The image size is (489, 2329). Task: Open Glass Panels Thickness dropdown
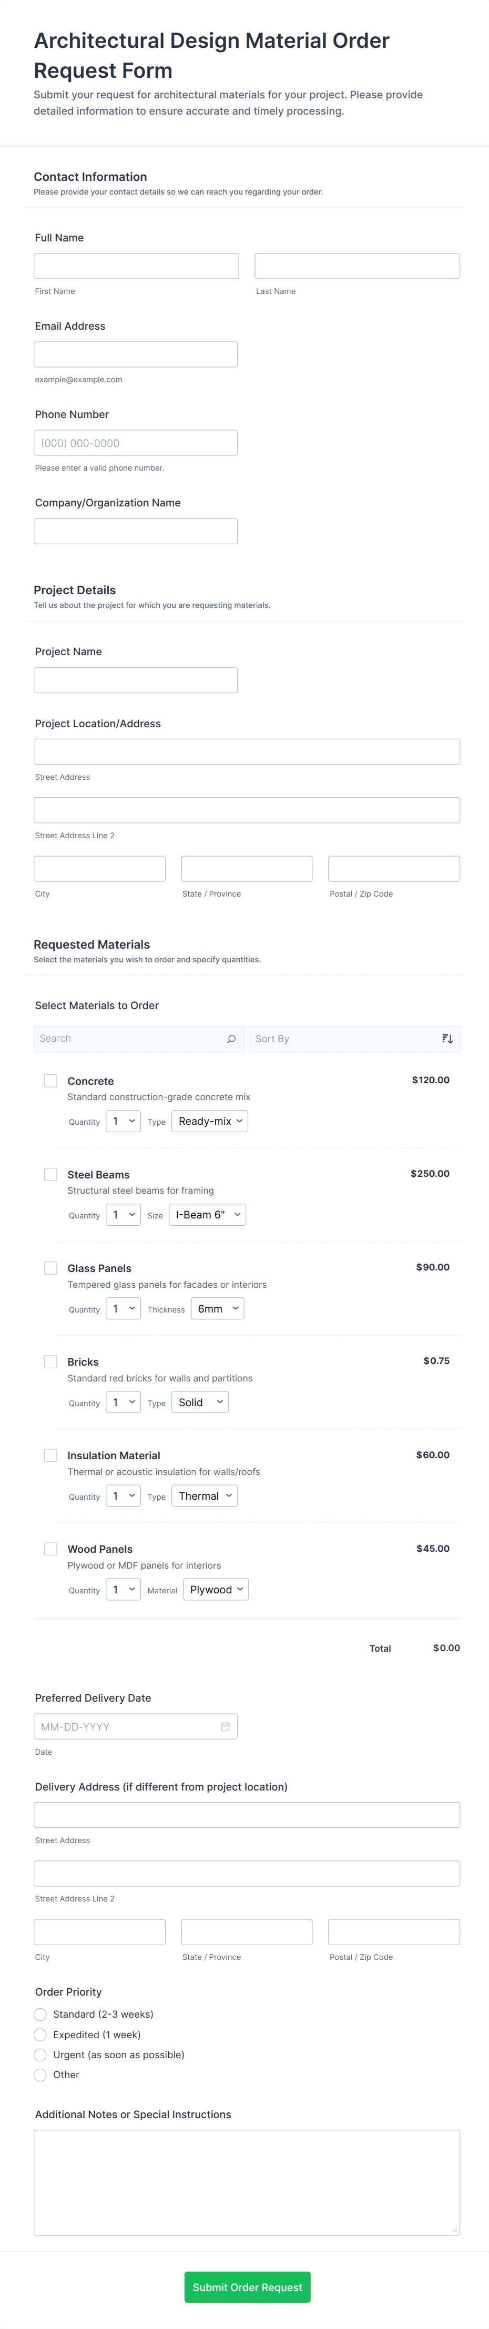217,1308
